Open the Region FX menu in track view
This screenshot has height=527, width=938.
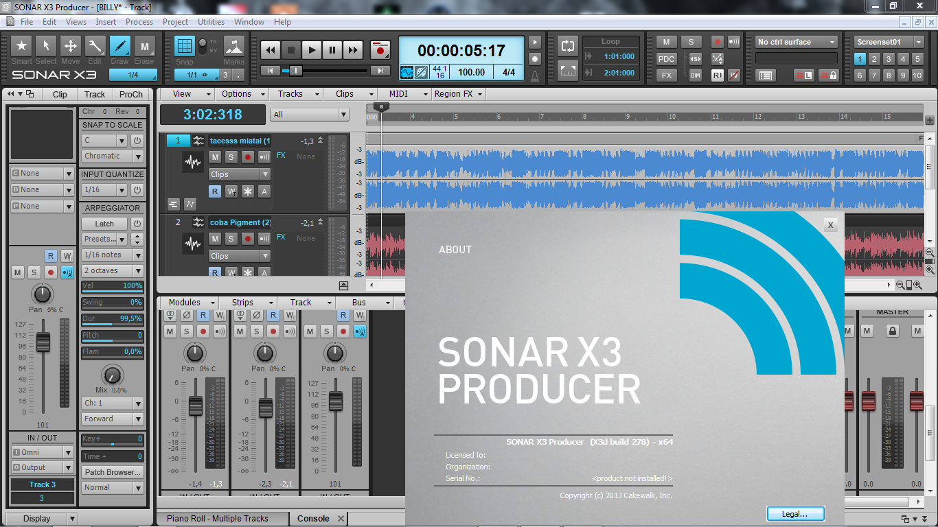coord(458,94)
